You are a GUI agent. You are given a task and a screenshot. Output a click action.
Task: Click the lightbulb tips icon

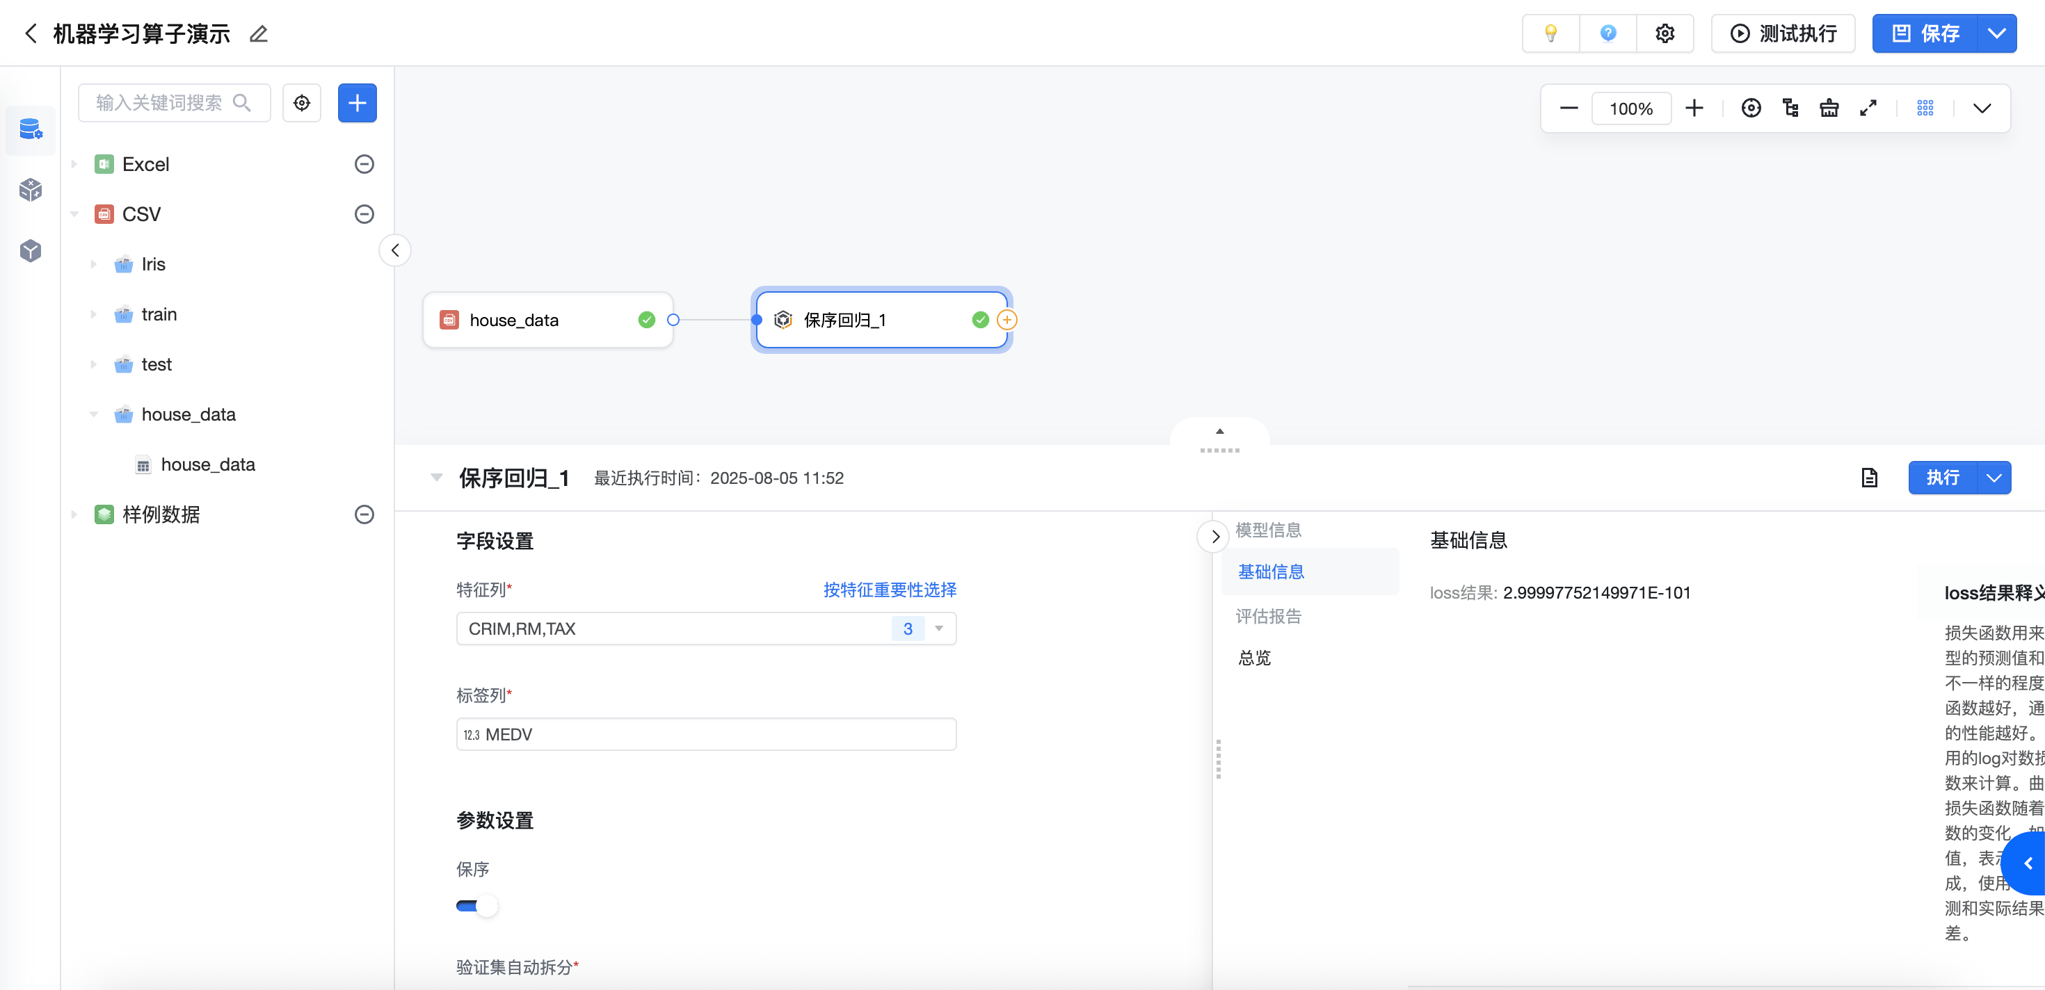(1550, 33)
